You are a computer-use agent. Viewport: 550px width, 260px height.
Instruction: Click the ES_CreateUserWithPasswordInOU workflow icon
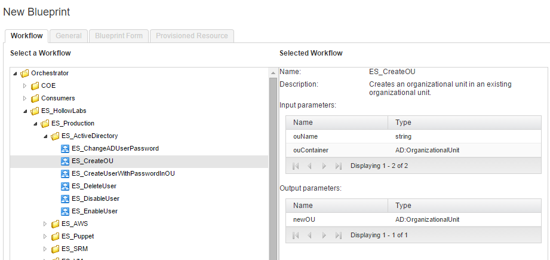(x=65, y=173)
